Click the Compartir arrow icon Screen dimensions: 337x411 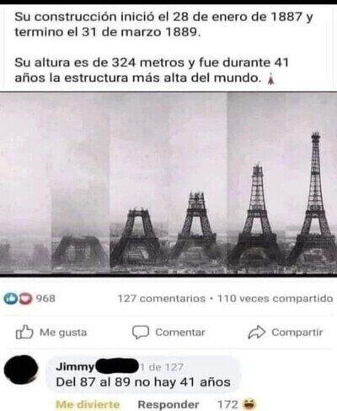[x=257, y=333]
